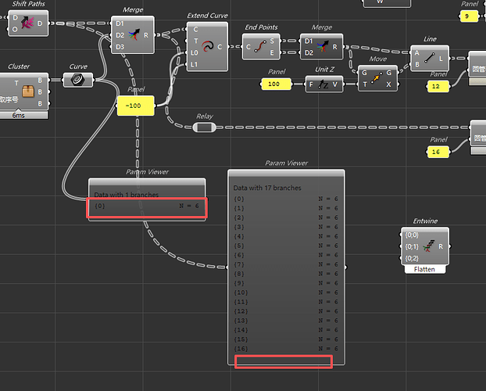The image size is (486, 391).
Task: Click the yellow panel with value 100
Action: (x=273, y=84)
